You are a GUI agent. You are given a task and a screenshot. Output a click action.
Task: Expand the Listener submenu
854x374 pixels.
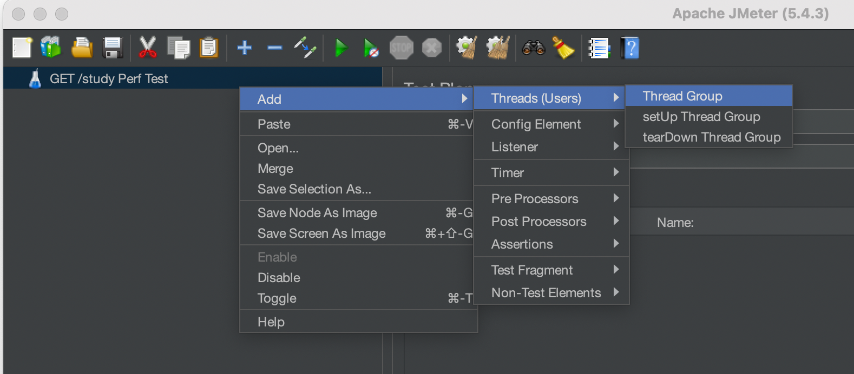(x=551, y=147)
